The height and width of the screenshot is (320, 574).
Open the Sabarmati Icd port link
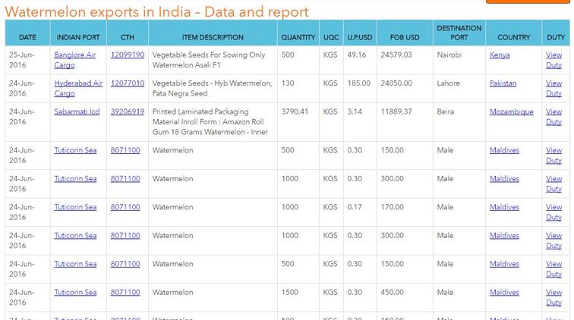77,111
